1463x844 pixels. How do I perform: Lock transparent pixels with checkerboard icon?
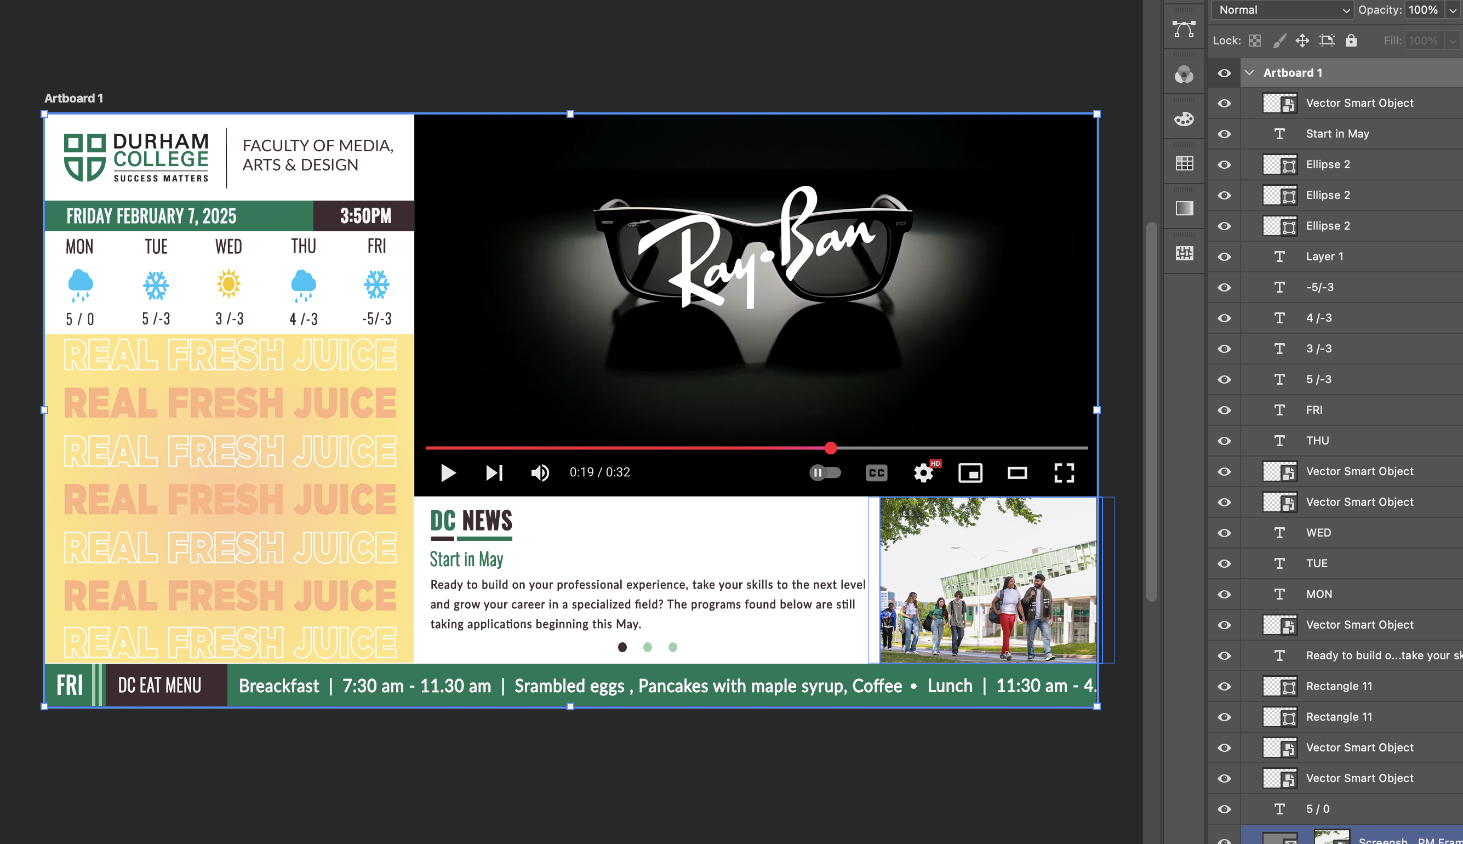pyautogui.click(x=1254, y=41)
